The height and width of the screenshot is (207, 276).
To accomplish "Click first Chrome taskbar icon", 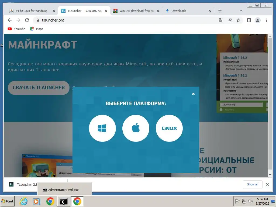I will coord(50,201).
